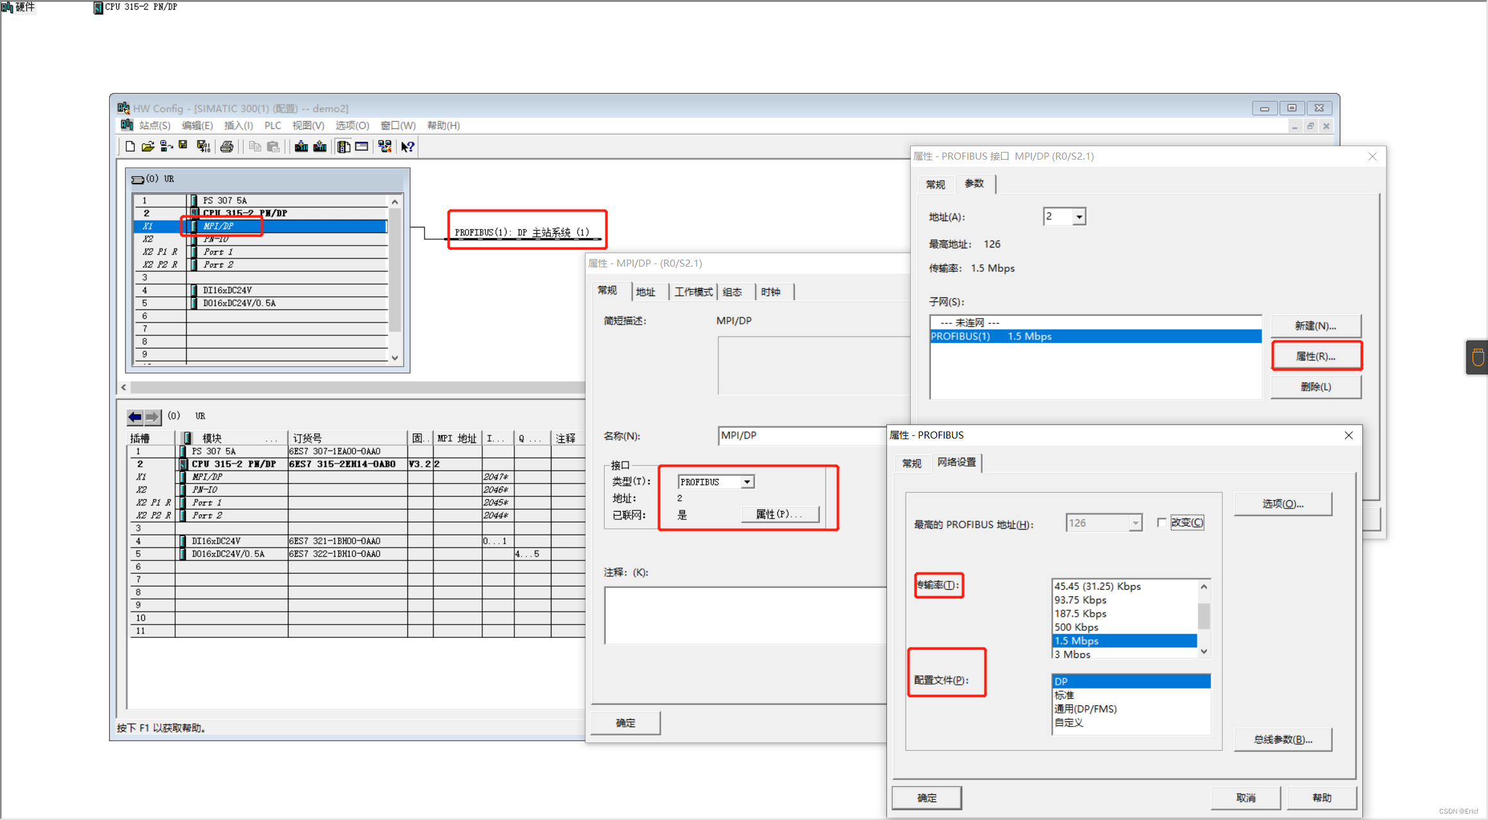Screen dimensions: 1488x820
Task: Click the rack list scroll-down arrow
Action: coord(395,358)
